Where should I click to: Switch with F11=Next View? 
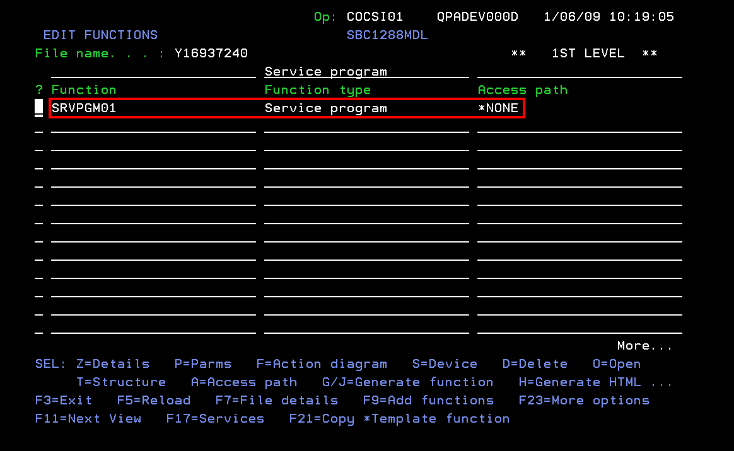pos(88,419)
